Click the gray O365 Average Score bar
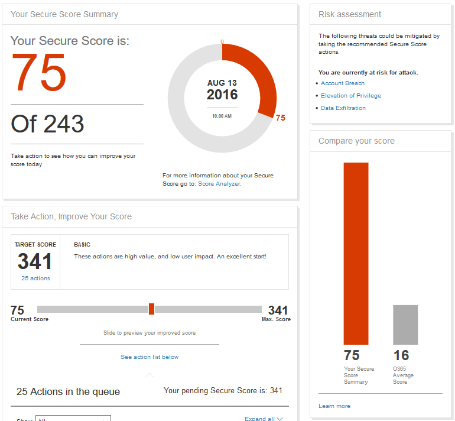455x421 pixels. point(405,325)
